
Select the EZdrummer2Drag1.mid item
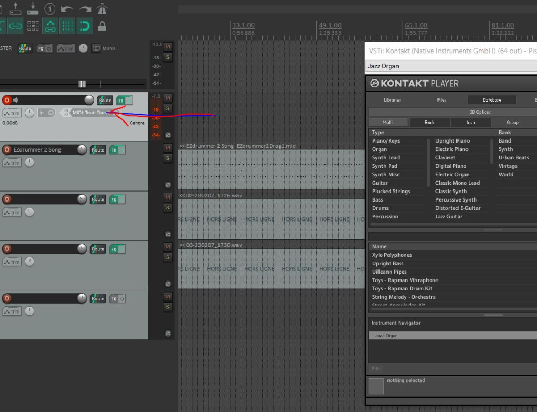click(x=271, y=169)
